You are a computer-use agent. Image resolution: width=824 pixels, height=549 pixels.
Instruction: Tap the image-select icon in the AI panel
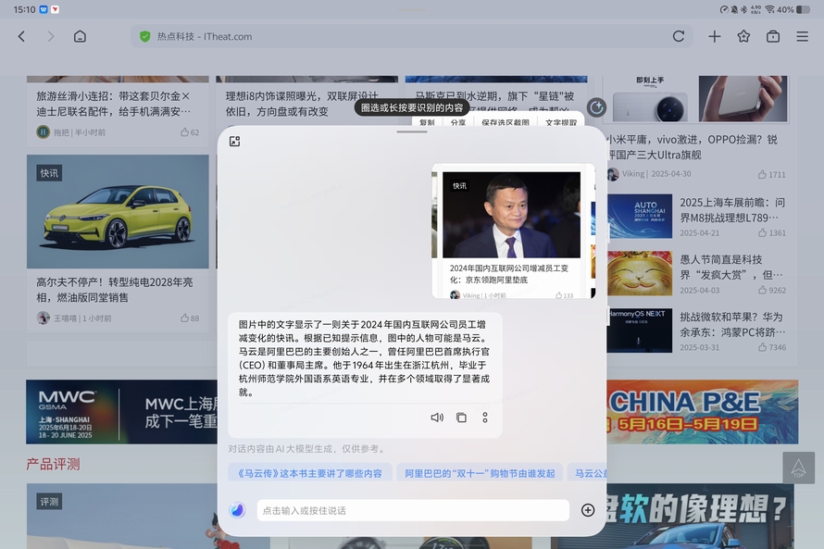tap(235, 142)
